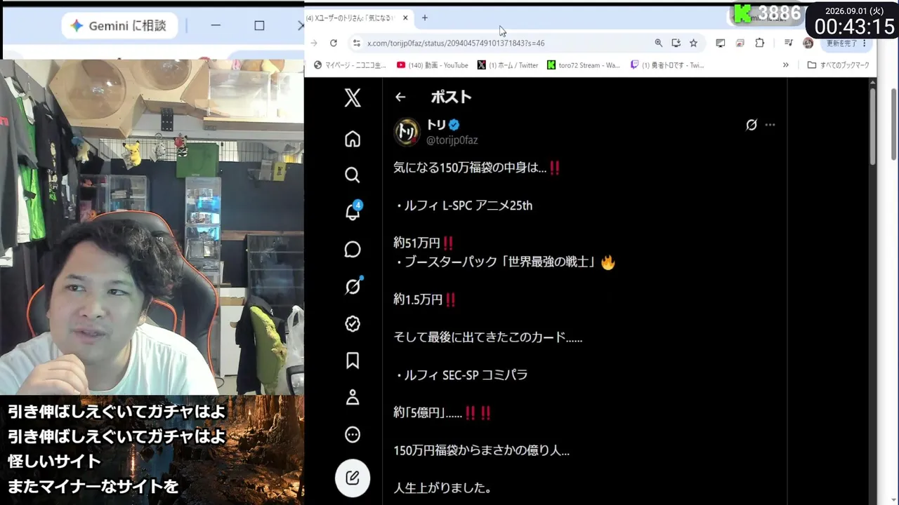This screenshot has width=899, height=505.
Task: Click the Grok icon on the post
Action: tap(752, 125)
